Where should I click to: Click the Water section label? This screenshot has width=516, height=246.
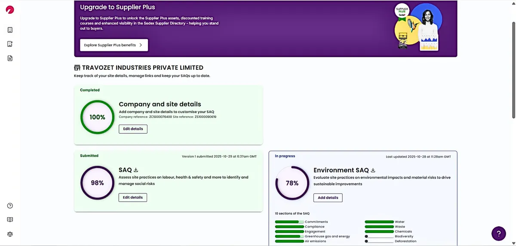(399, 222)
